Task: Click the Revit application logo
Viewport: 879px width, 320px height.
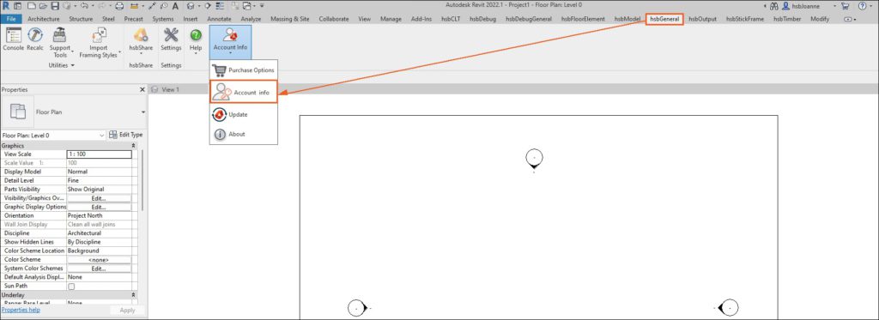Action: click(5, 6)
